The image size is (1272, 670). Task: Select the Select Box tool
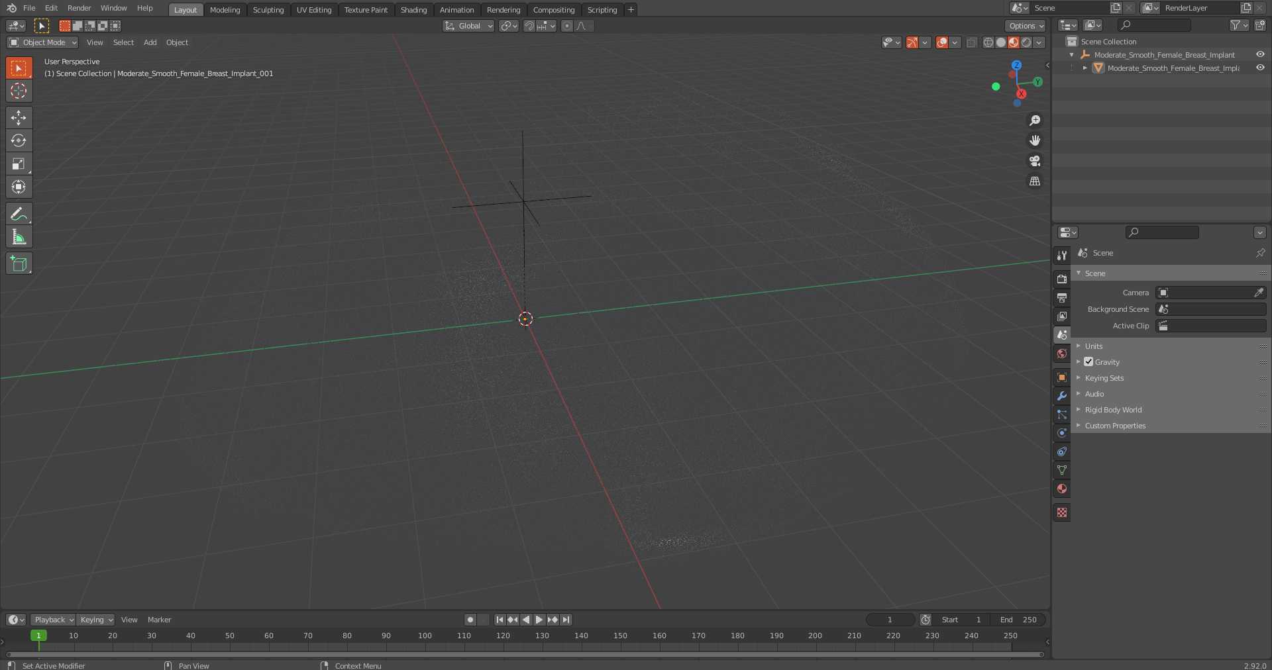point(19,68)
